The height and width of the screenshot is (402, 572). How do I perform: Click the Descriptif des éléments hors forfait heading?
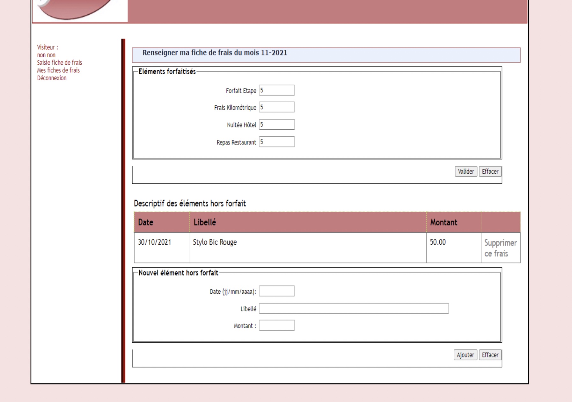(x=190, y=204)
